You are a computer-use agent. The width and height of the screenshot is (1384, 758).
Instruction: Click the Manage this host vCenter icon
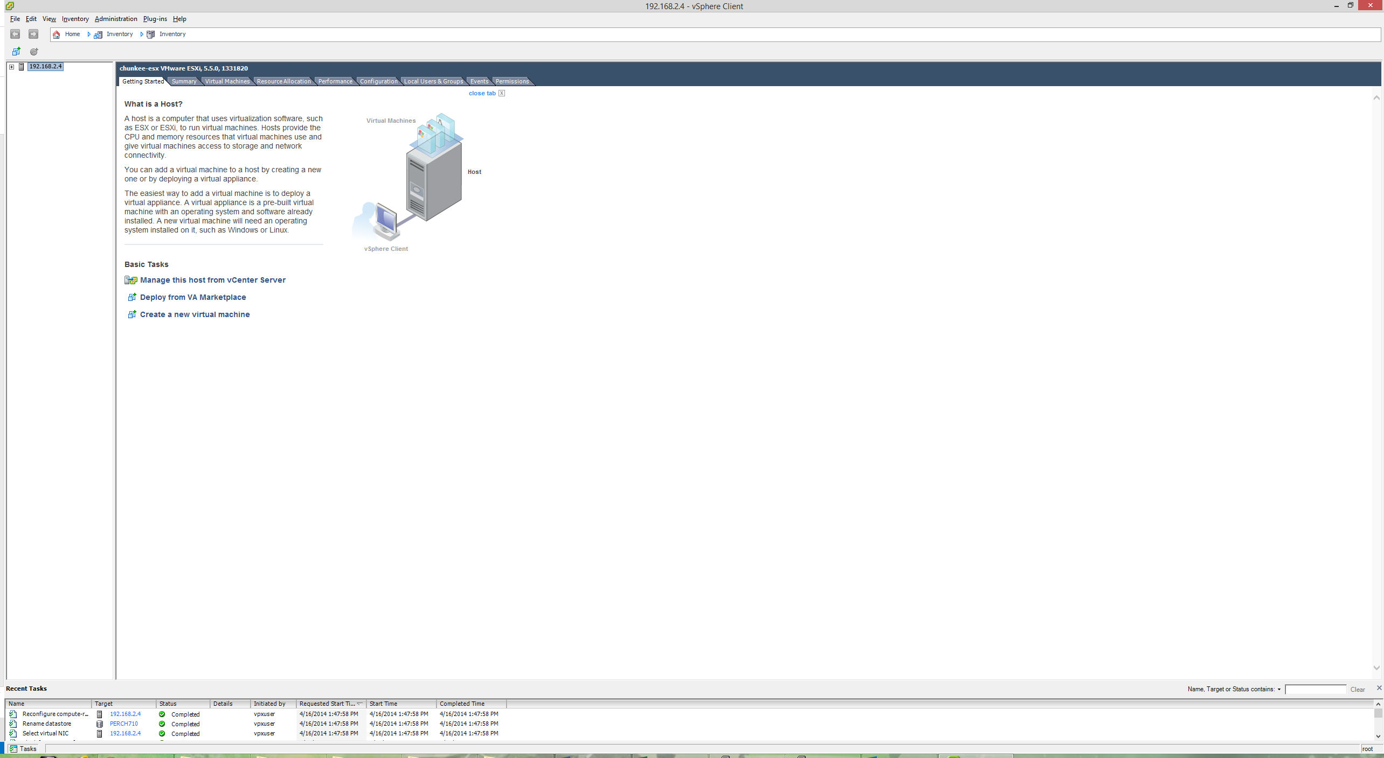point(130,280)
